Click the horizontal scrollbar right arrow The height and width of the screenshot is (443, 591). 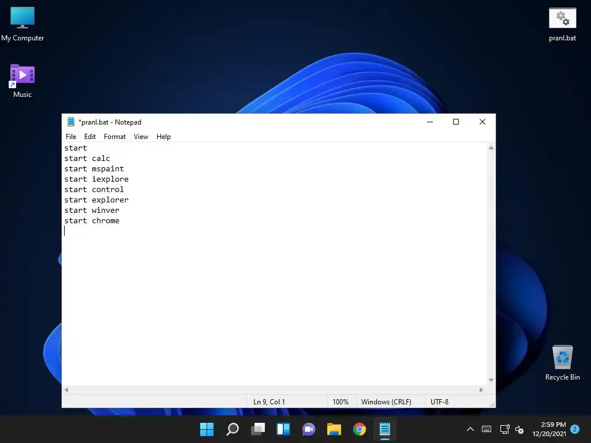tap(481, 390)
